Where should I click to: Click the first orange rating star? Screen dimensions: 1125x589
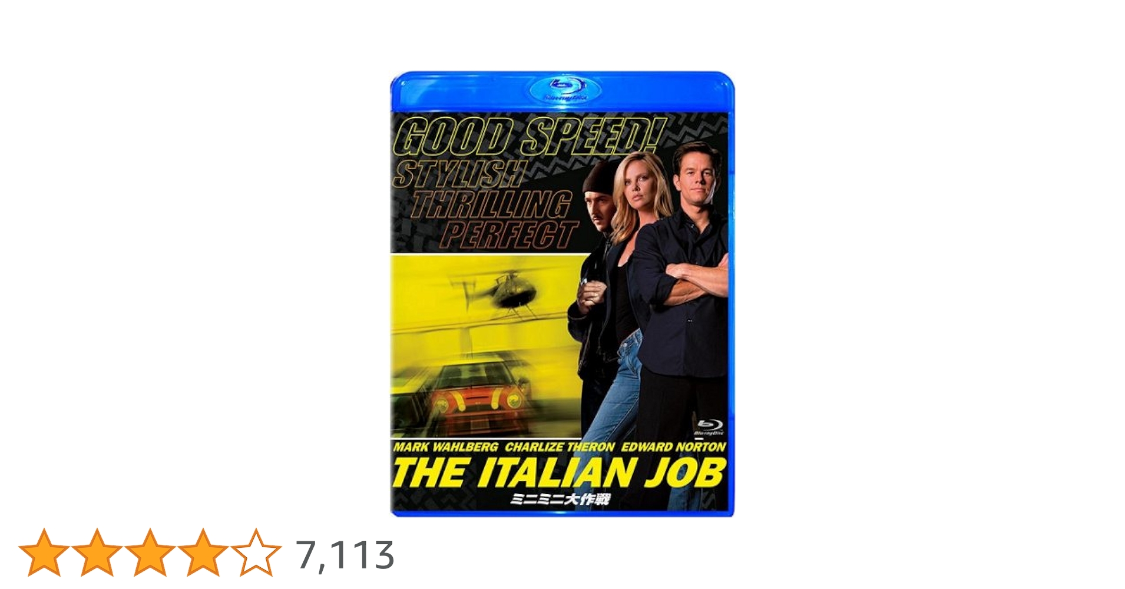tap(44, 552)
